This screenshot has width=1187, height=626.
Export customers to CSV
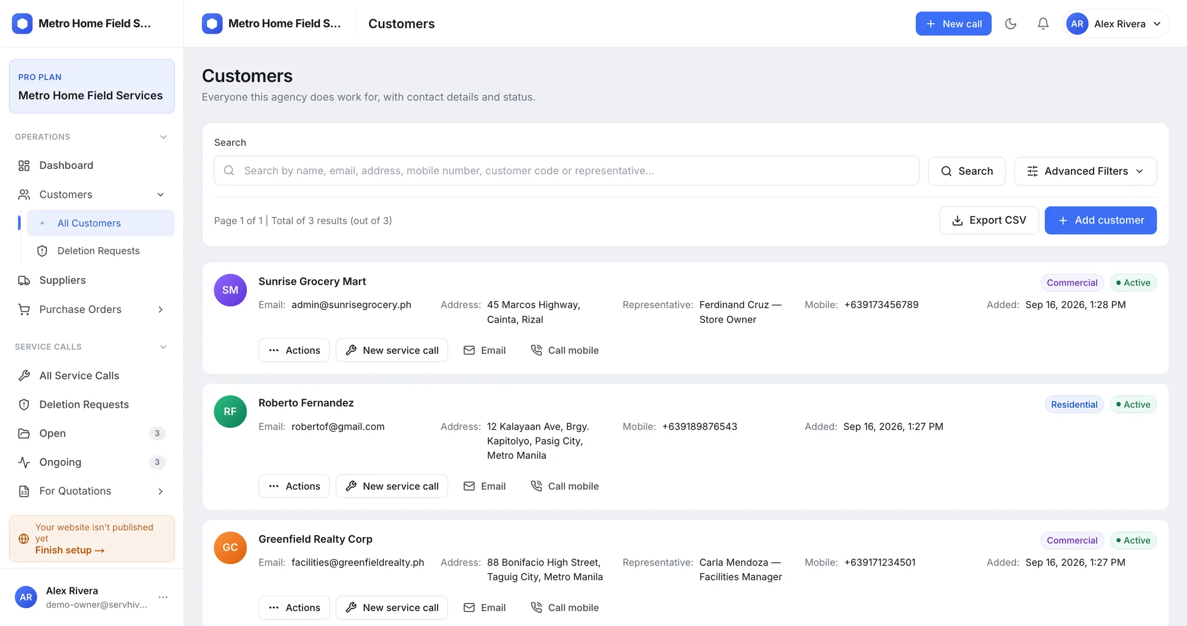[989, 221]
